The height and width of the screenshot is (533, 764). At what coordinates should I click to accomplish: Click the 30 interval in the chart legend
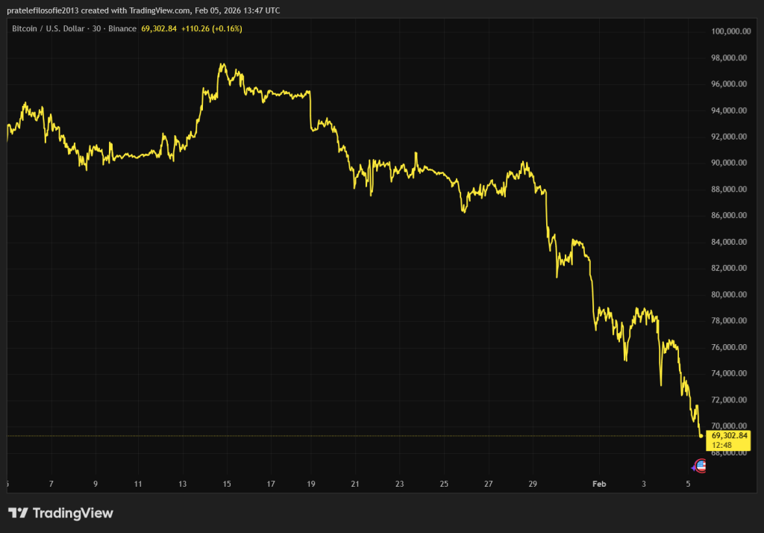pyautogui.click(x=95, y=28)
